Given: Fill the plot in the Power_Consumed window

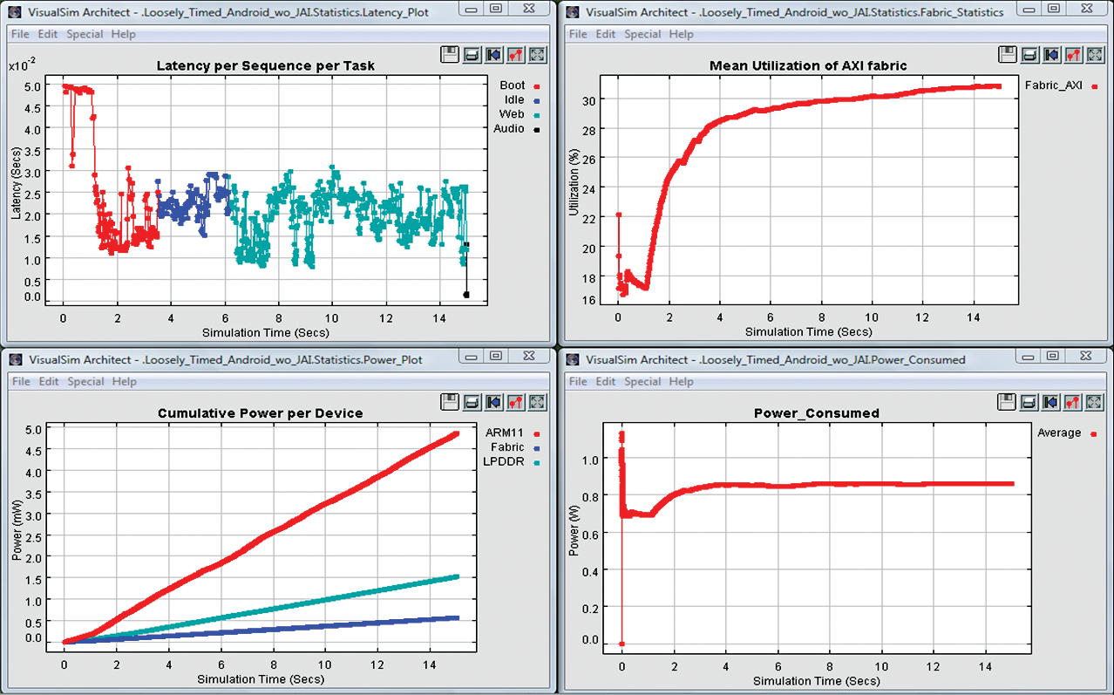Looking at the screenshot, I should (1095, 402).
